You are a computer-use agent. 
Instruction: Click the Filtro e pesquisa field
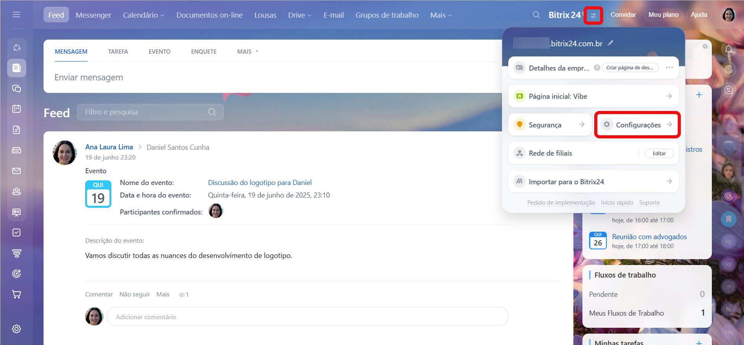[x=145, y=112]
